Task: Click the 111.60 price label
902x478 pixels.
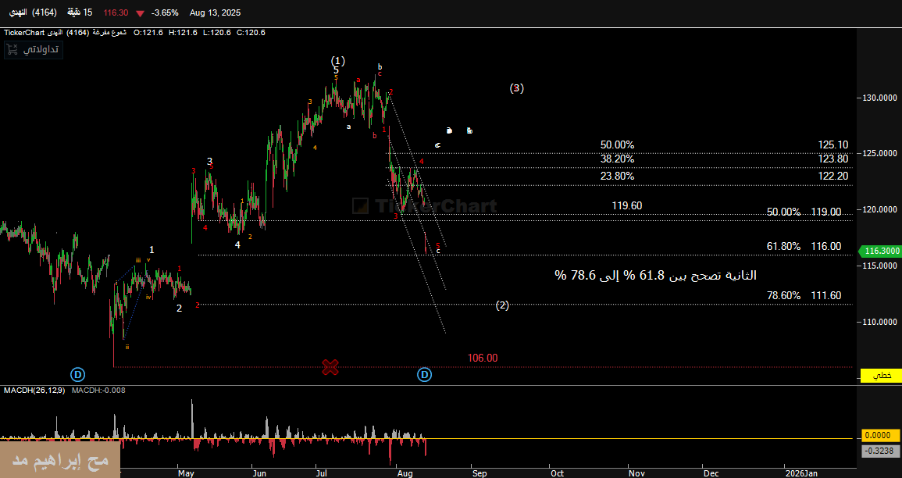Action: [x=826, y=296]
